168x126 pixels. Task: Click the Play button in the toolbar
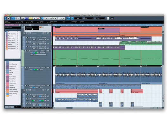click(x=34, y=18)
